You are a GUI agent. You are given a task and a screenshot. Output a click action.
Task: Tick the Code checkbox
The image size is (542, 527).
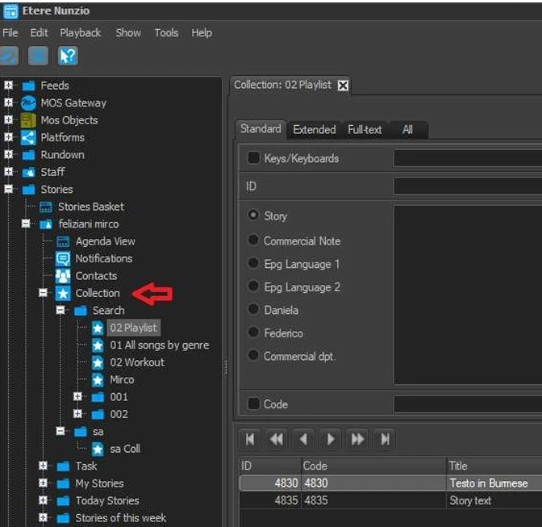pos(253,404)
